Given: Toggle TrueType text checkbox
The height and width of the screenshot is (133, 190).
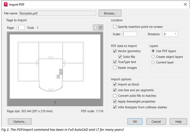Looking at the screenshot, I should (115, 62).
